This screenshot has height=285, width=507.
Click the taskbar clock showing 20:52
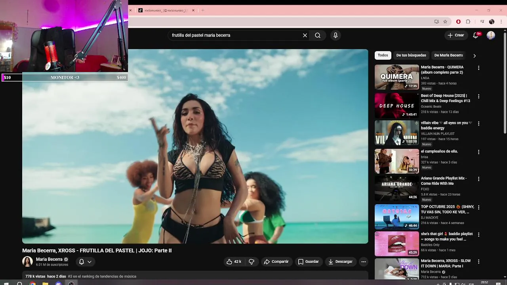(x=484, y=283)
